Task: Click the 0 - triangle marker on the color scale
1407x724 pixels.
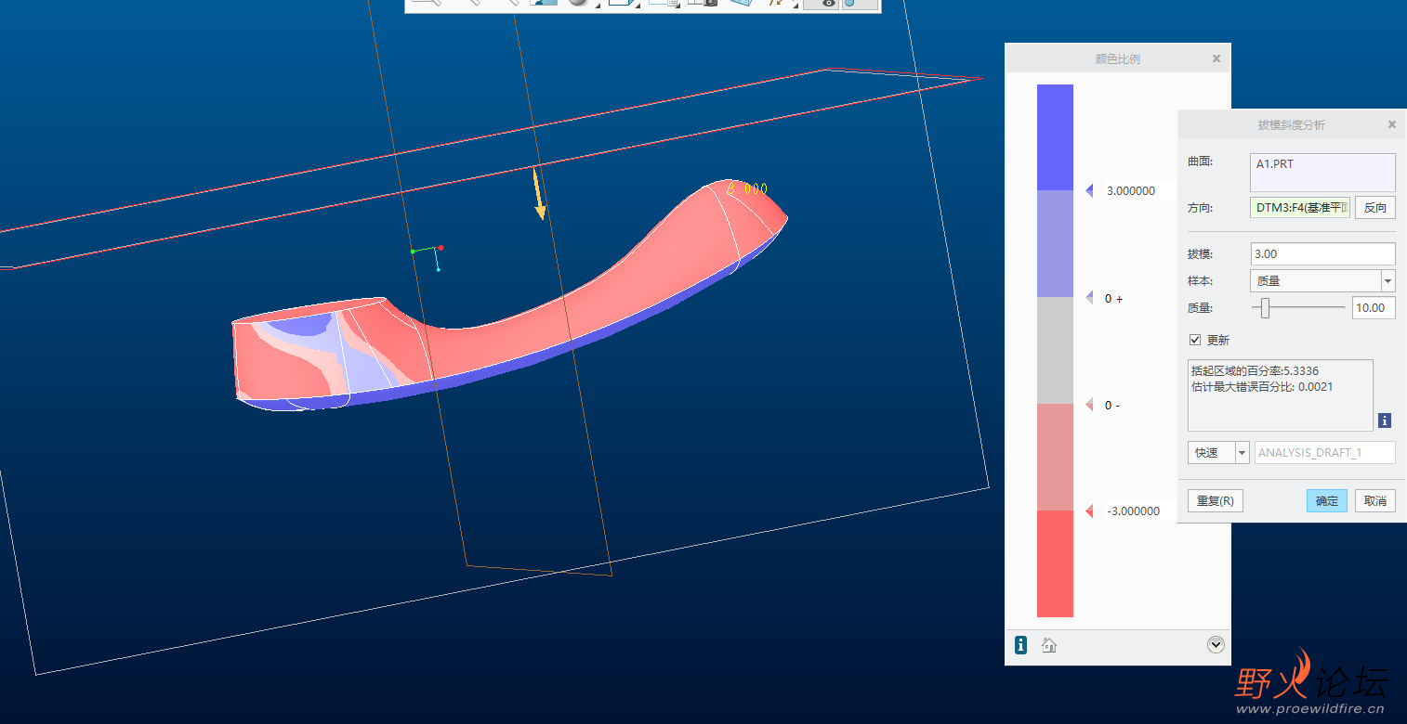Action: 1089,405
